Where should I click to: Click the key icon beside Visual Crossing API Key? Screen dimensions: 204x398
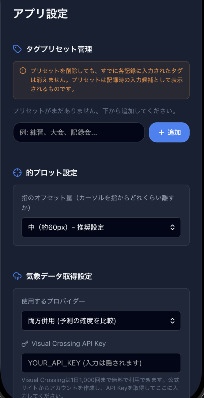tap(25, 344)
